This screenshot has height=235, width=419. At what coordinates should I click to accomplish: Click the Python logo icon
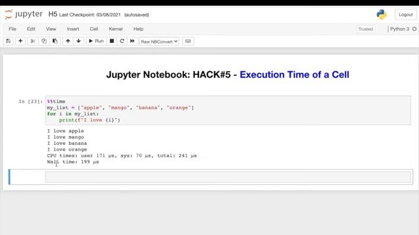(382, 14)
